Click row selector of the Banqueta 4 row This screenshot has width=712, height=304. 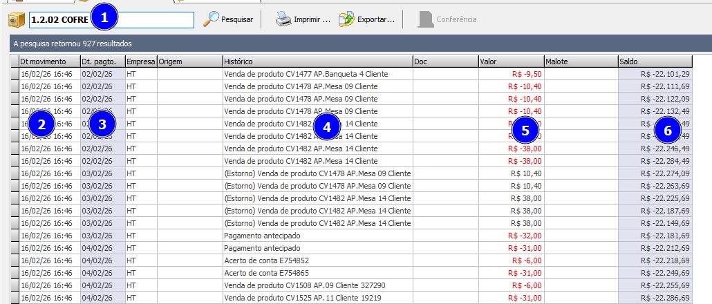point(15,74)
